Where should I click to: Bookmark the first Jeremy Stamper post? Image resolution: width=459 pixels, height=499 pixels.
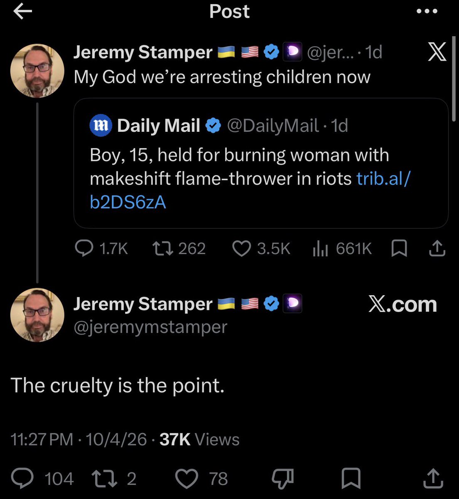(399, 249)
